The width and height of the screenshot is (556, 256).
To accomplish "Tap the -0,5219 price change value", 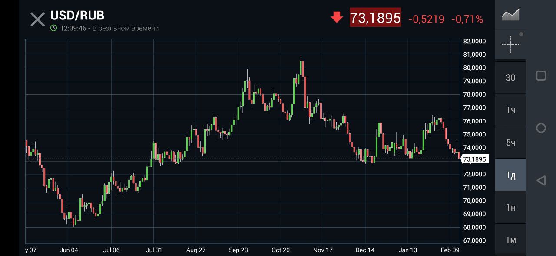I will point(427,19).
